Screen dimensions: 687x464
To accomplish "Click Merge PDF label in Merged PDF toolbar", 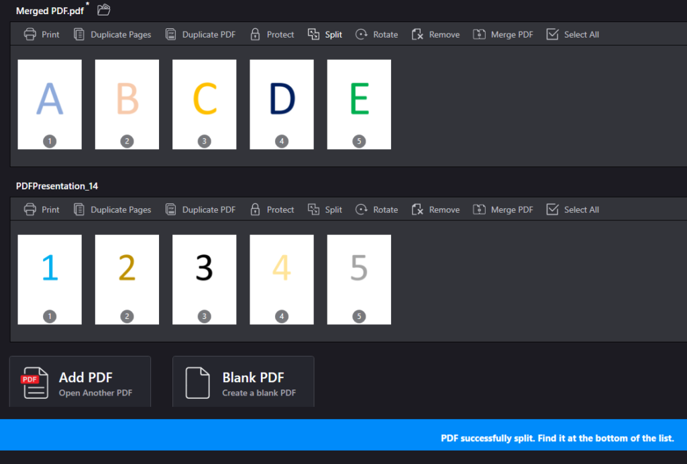I will pyautogui.click(x=512, y=35).
